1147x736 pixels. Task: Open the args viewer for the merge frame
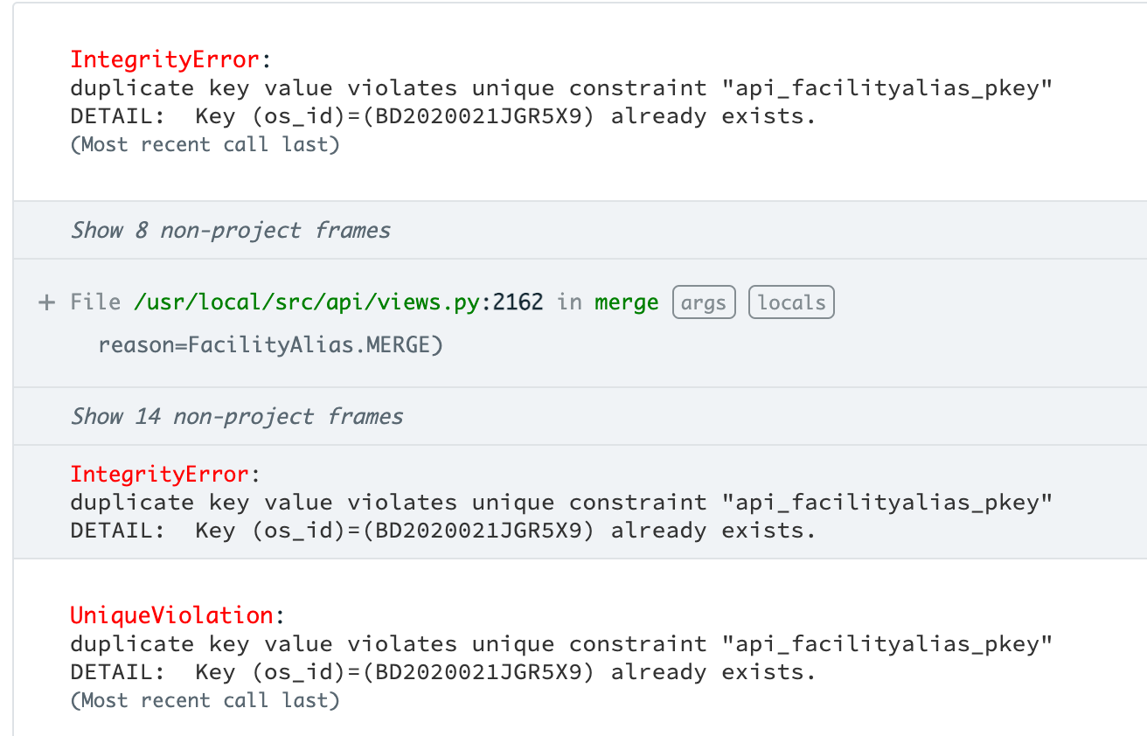pyautogui.click(x=704, y=302)
